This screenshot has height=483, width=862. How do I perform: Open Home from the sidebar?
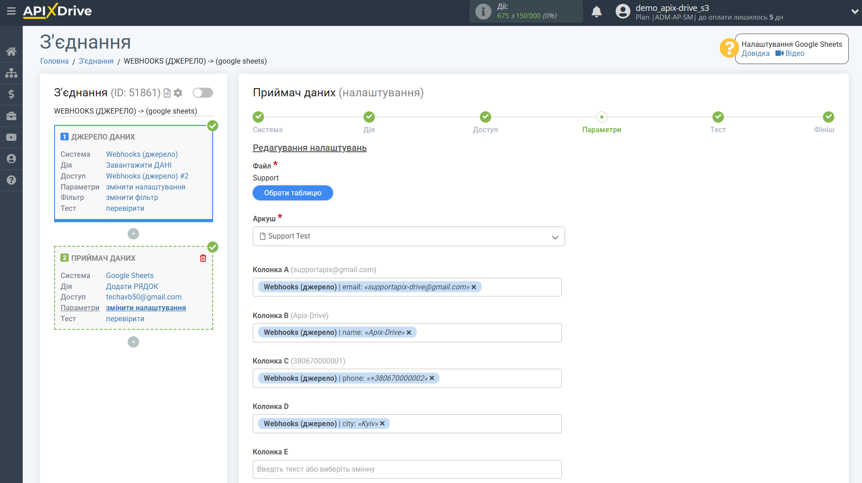coord(11,51)
